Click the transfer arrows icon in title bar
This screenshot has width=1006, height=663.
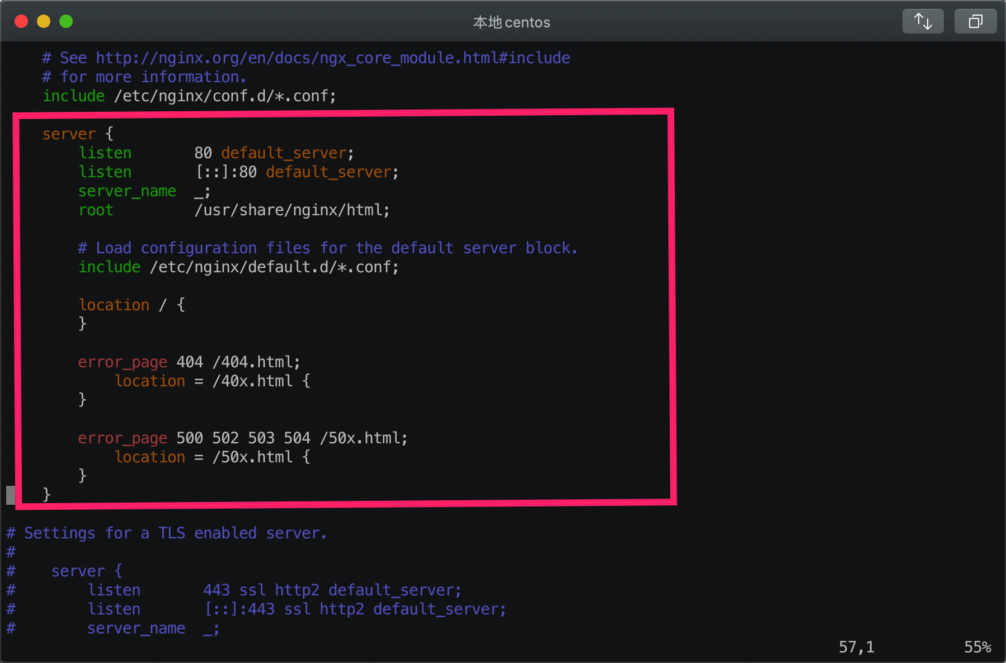[923, 21]
